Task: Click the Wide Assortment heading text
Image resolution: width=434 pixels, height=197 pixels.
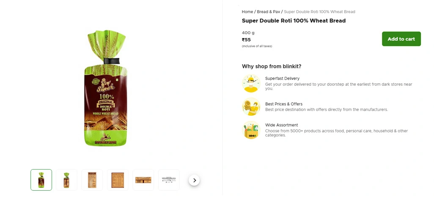Action: (x=281, y=125)
